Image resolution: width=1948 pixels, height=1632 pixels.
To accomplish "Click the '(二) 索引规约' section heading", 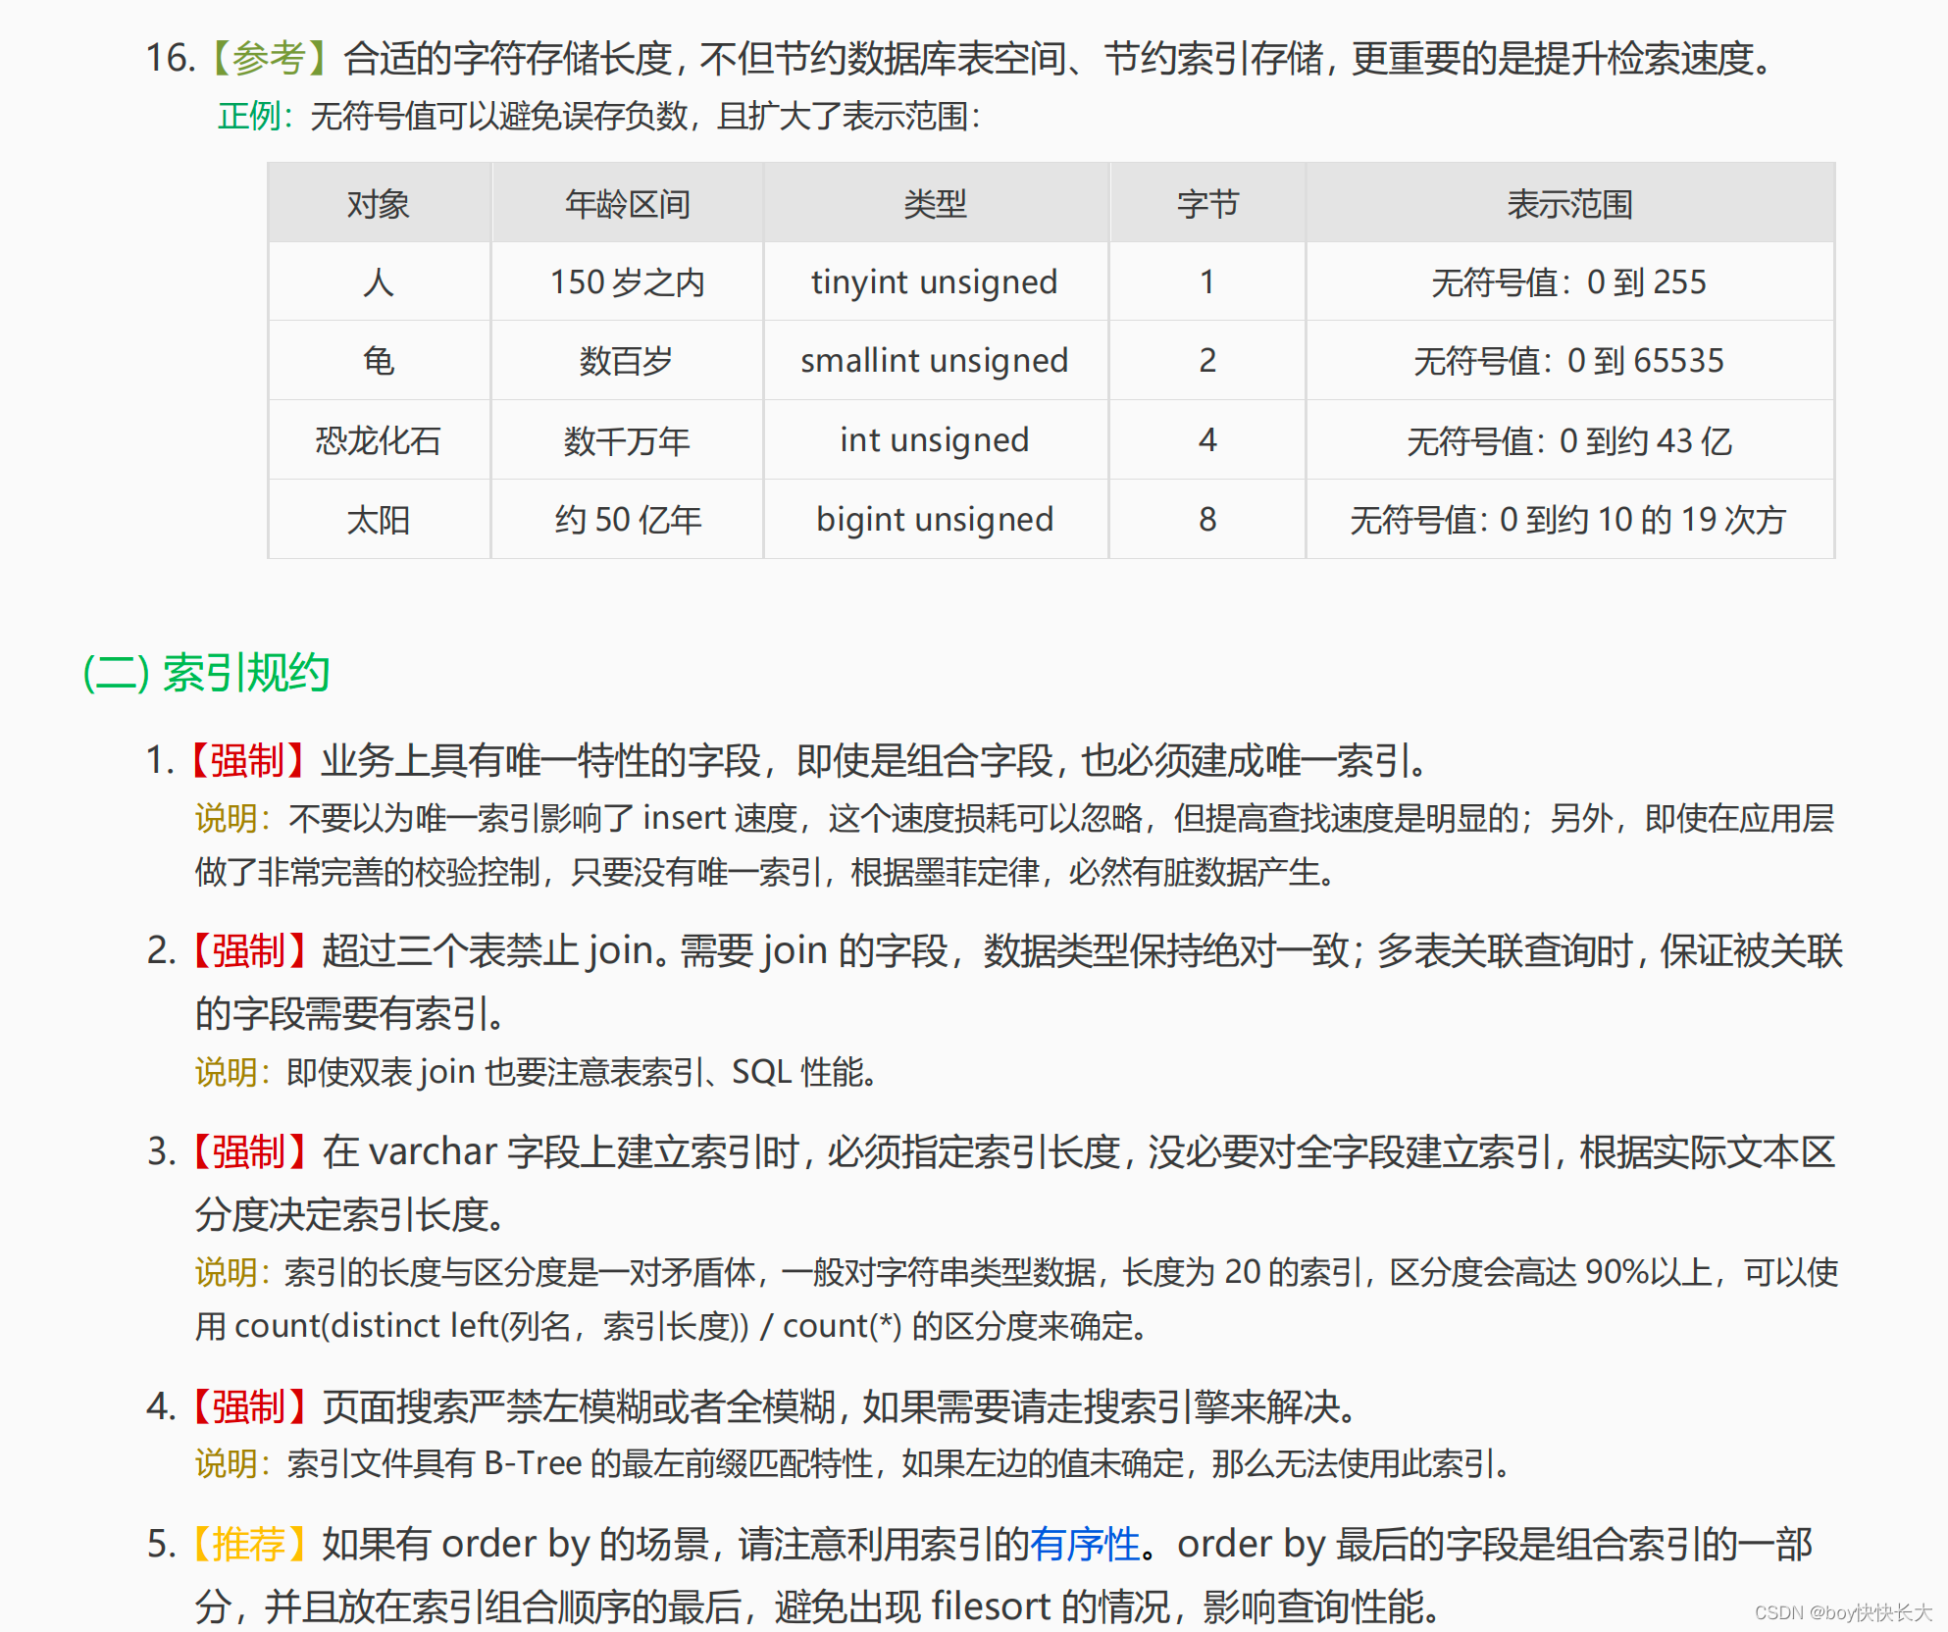I will (x=206, y=673).
